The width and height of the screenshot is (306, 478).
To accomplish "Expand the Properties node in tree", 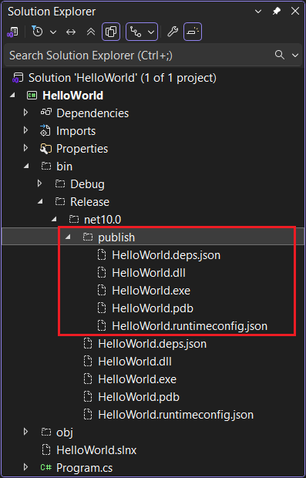I will 26,148.
